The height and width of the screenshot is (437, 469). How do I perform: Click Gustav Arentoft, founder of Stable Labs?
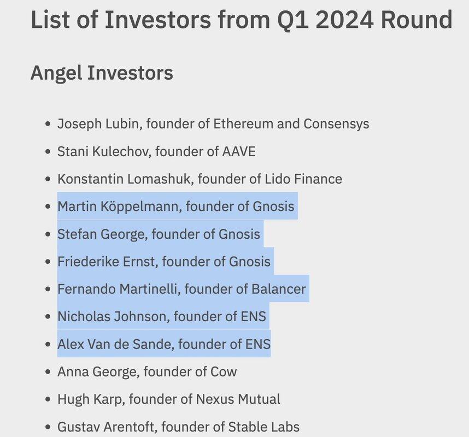[x=178, y=427]
